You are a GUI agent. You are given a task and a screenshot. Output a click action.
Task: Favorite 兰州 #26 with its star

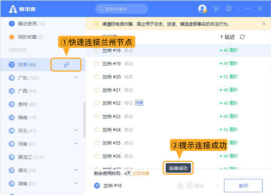(97, 156)
